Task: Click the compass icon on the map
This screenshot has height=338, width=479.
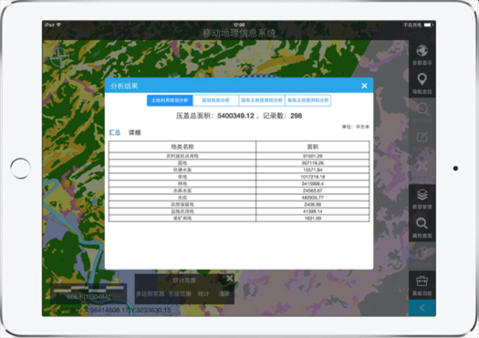Action: pyautogui.click(x=60, y=56)
